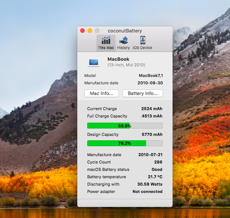The height and width of the screenshot is (218, 230).
Task: Click the 2010-08-30 manufacture date value
Action: click(x=150, y=83)
